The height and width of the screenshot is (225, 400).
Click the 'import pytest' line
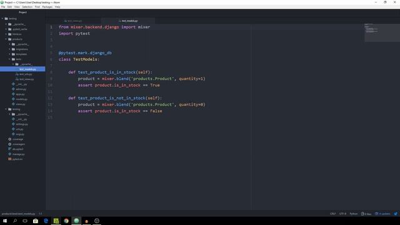(74, 34)
